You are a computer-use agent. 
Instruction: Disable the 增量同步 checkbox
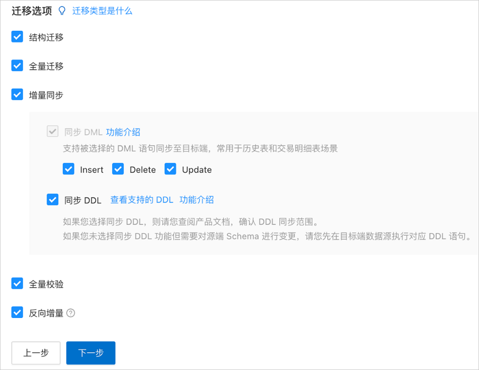pyautogui.click(x=17, y=95)
